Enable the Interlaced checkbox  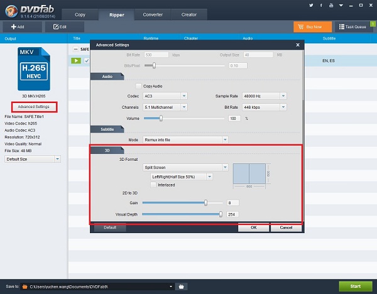coord(153,185)
